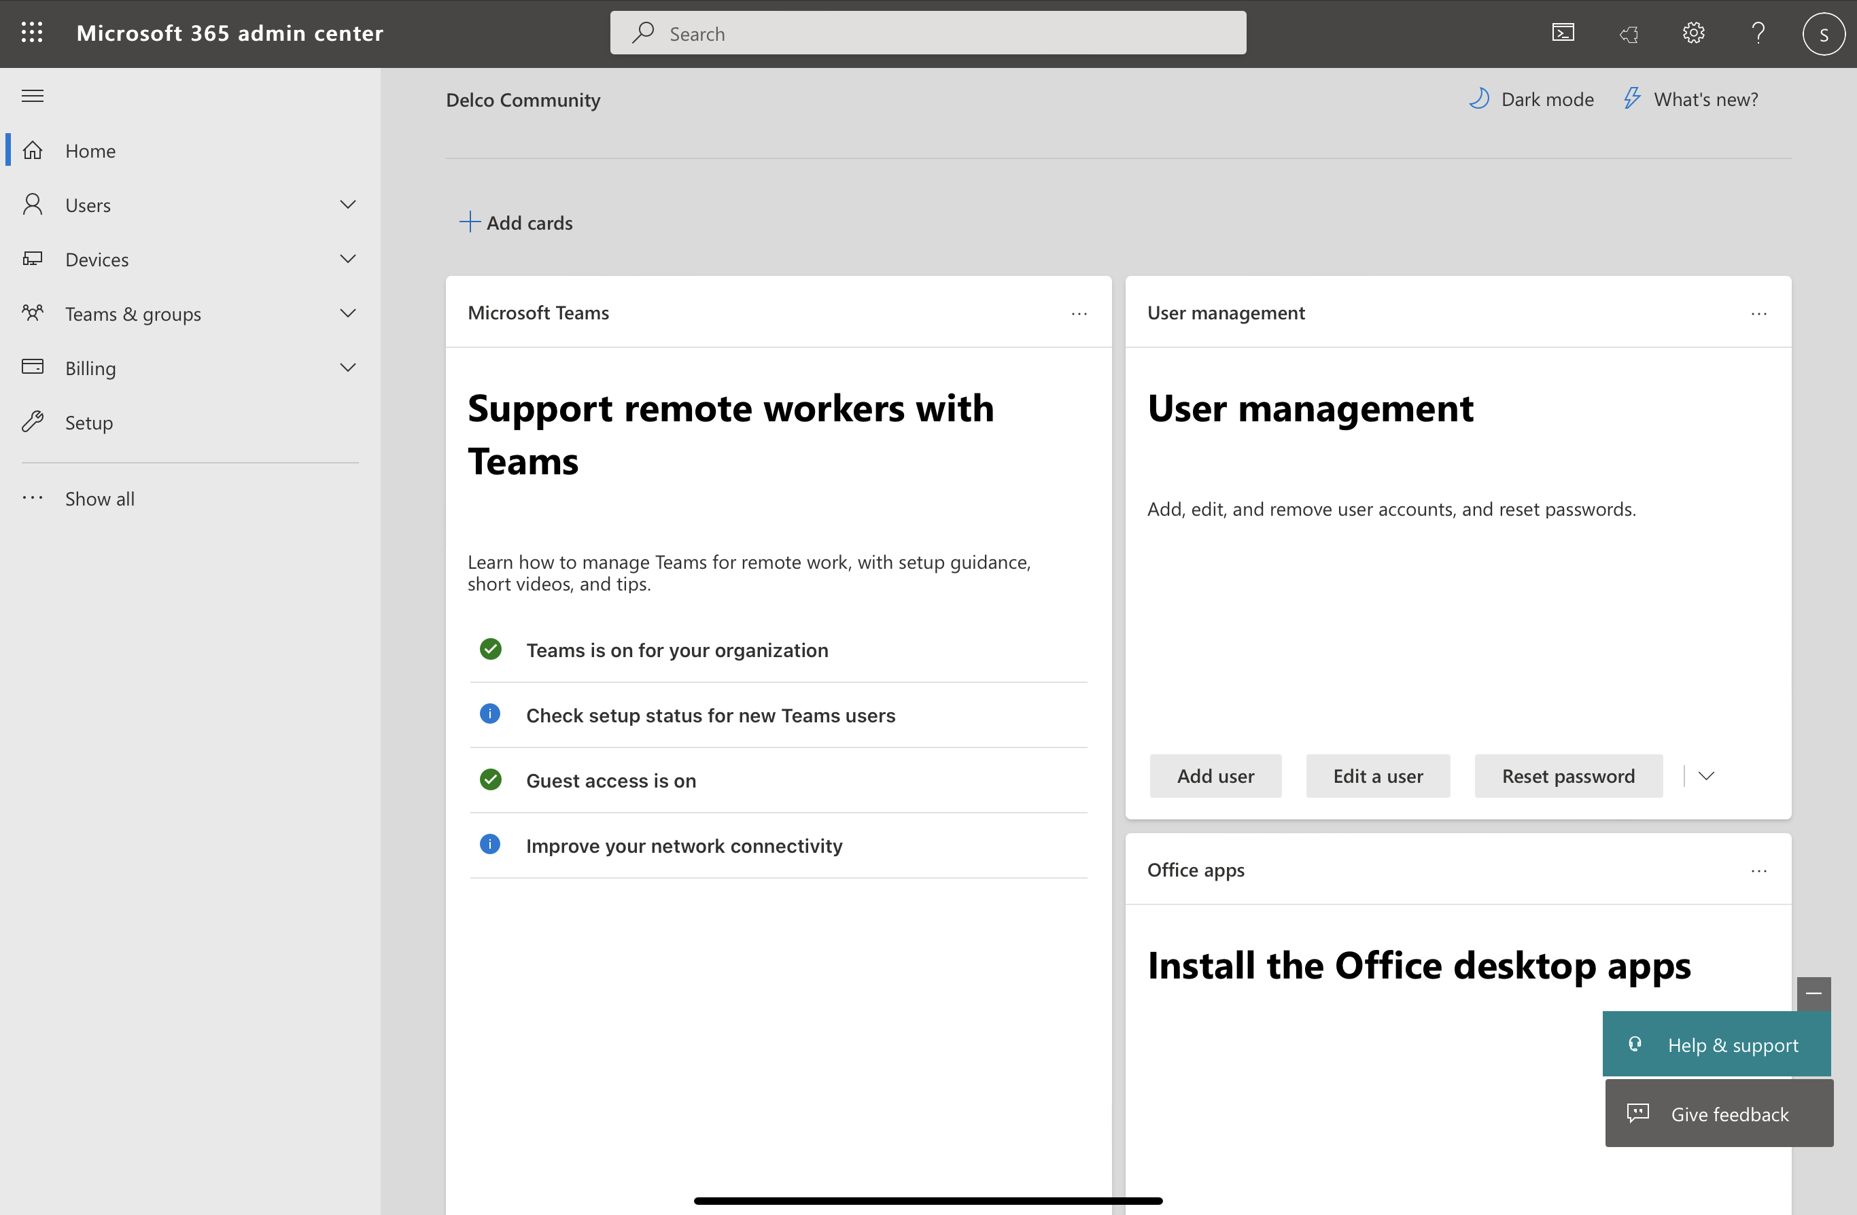Open more user management actions dropdown
Viewport: 1857px width, 1215px height.
click(x=1706, y=776)
